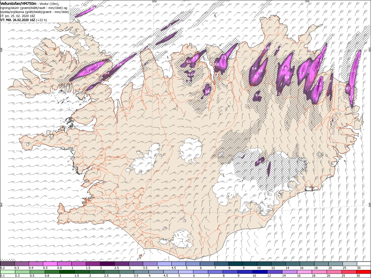This screenshot has height=278, width=371.
Task: Pick the dark mauve swatch between 0.2 and 0.3
Action: click(x=7, y=264)
